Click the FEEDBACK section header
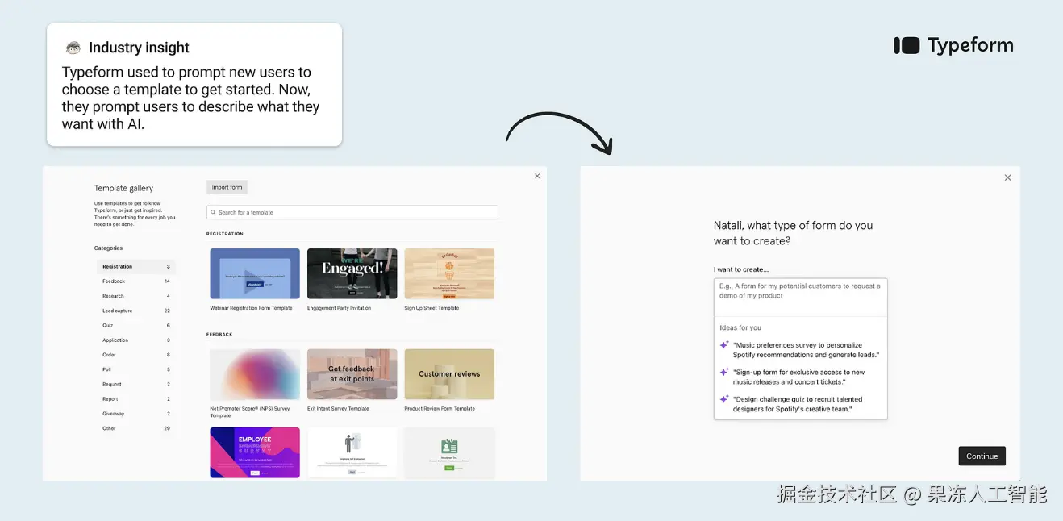This screenshot has height=521, width=1063. (219, 334)
